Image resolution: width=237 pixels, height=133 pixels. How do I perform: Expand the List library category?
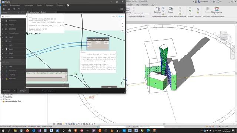[13, 41]
